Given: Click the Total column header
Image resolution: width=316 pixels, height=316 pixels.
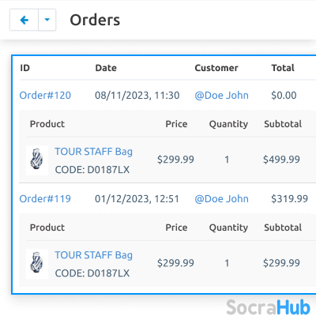Looking at the screenshot, I should point(283,68).
